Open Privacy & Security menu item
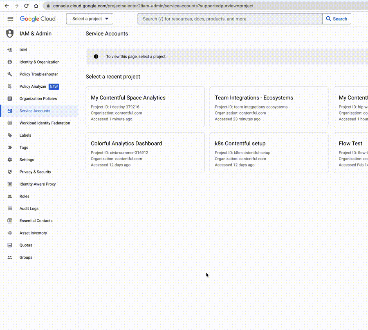This screenshot has width=368, height=330. click(39, 172)
